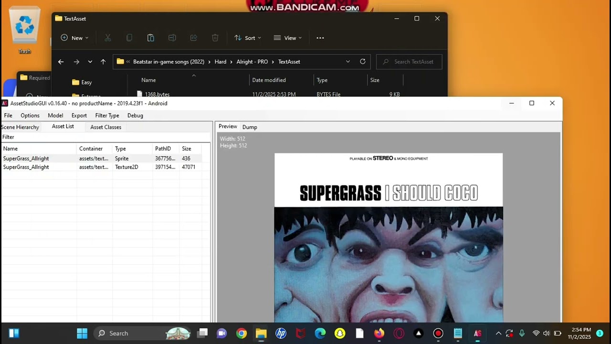The width and height of the screenshot is (611, 344).
Task: Show hidden system tray icons
Action: (498, 333)
